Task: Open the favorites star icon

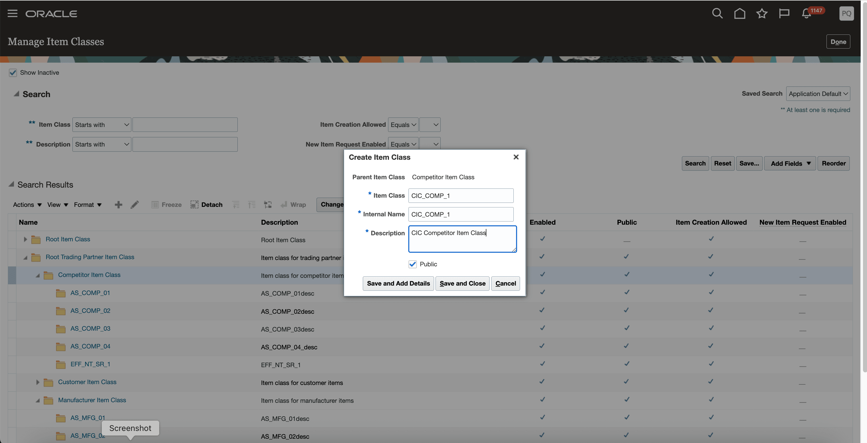Action: point(762,14)
